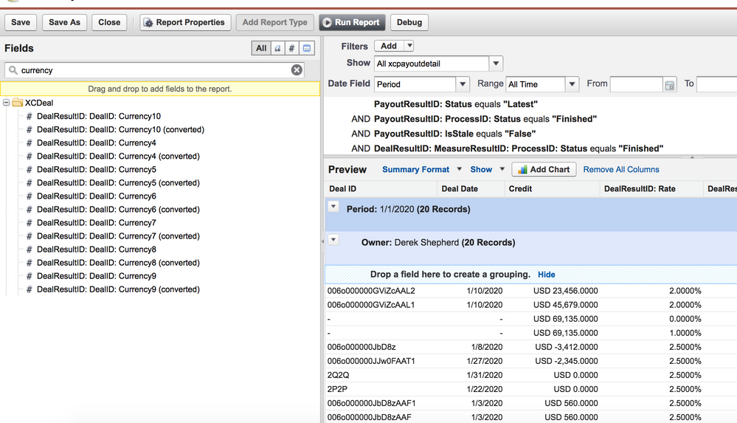Image resolution: width=737 pixels, height=423 pixels.
Task: Select field DealResultID: DealID: Currency10
Action: click(x=99, y=116)
